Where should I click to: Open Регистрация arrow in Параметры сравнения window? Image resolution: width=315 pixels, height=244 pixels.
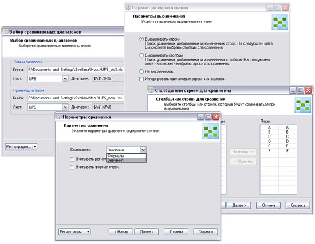click(x=88, y=232)
